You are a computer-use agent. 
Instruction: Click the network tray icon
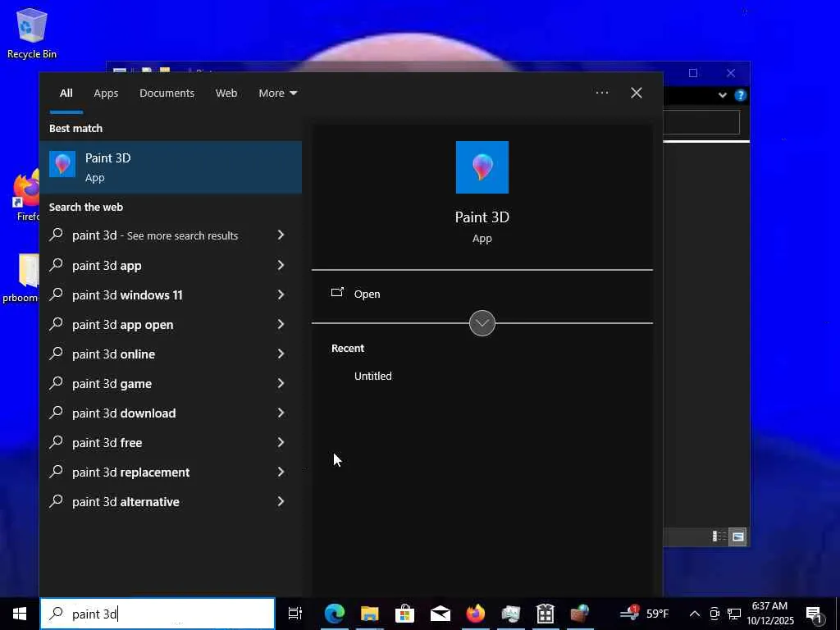[734, 614]
